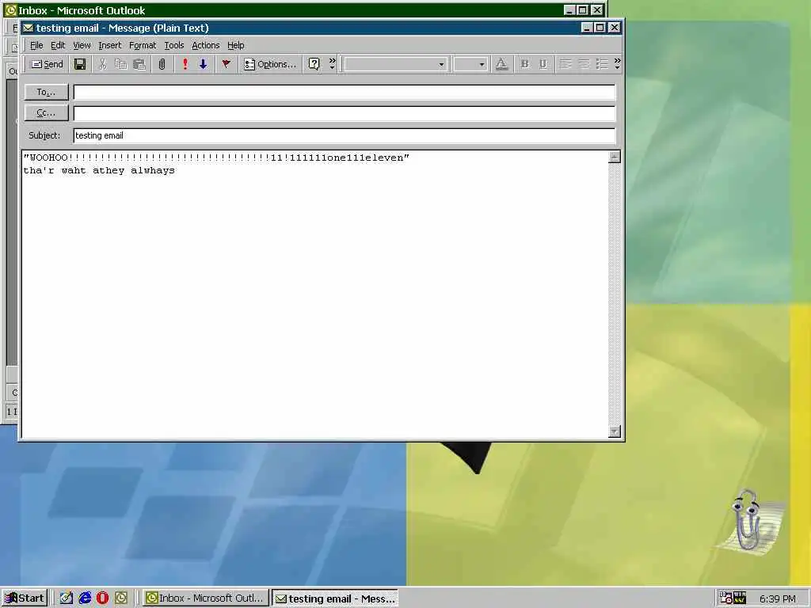Minimize the testing email message window

(587, 28)
